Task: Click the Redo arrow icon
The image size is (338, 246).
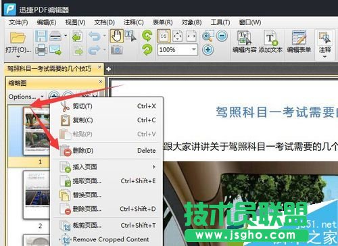Action: pyautogui.click(x=94, y=50)
